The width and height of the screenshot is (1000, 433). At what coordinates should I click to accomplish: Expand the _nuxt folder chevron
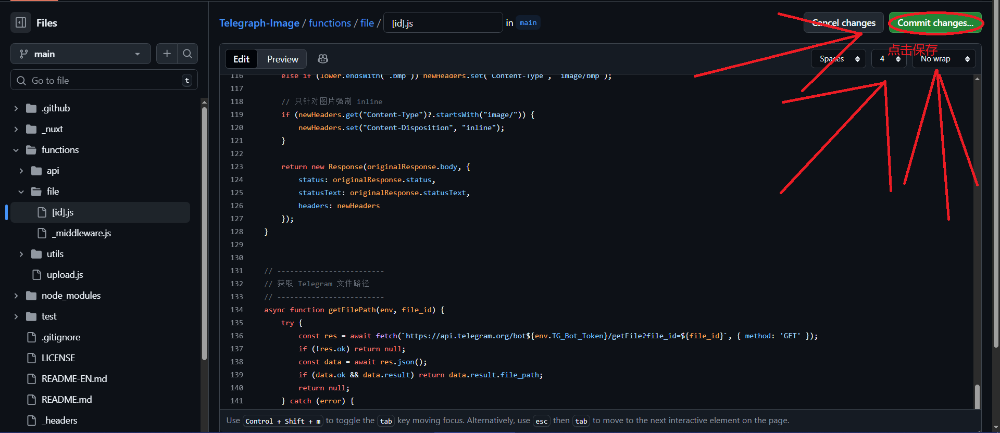(x=16, y=129)
